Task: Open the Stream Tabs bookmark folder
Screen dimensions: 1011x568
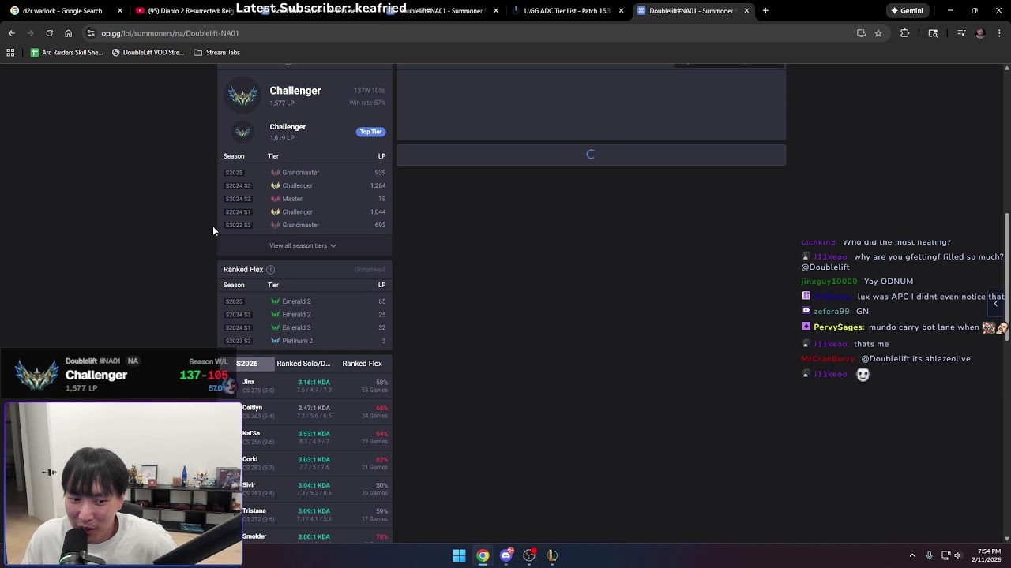Action: [216, 53]
